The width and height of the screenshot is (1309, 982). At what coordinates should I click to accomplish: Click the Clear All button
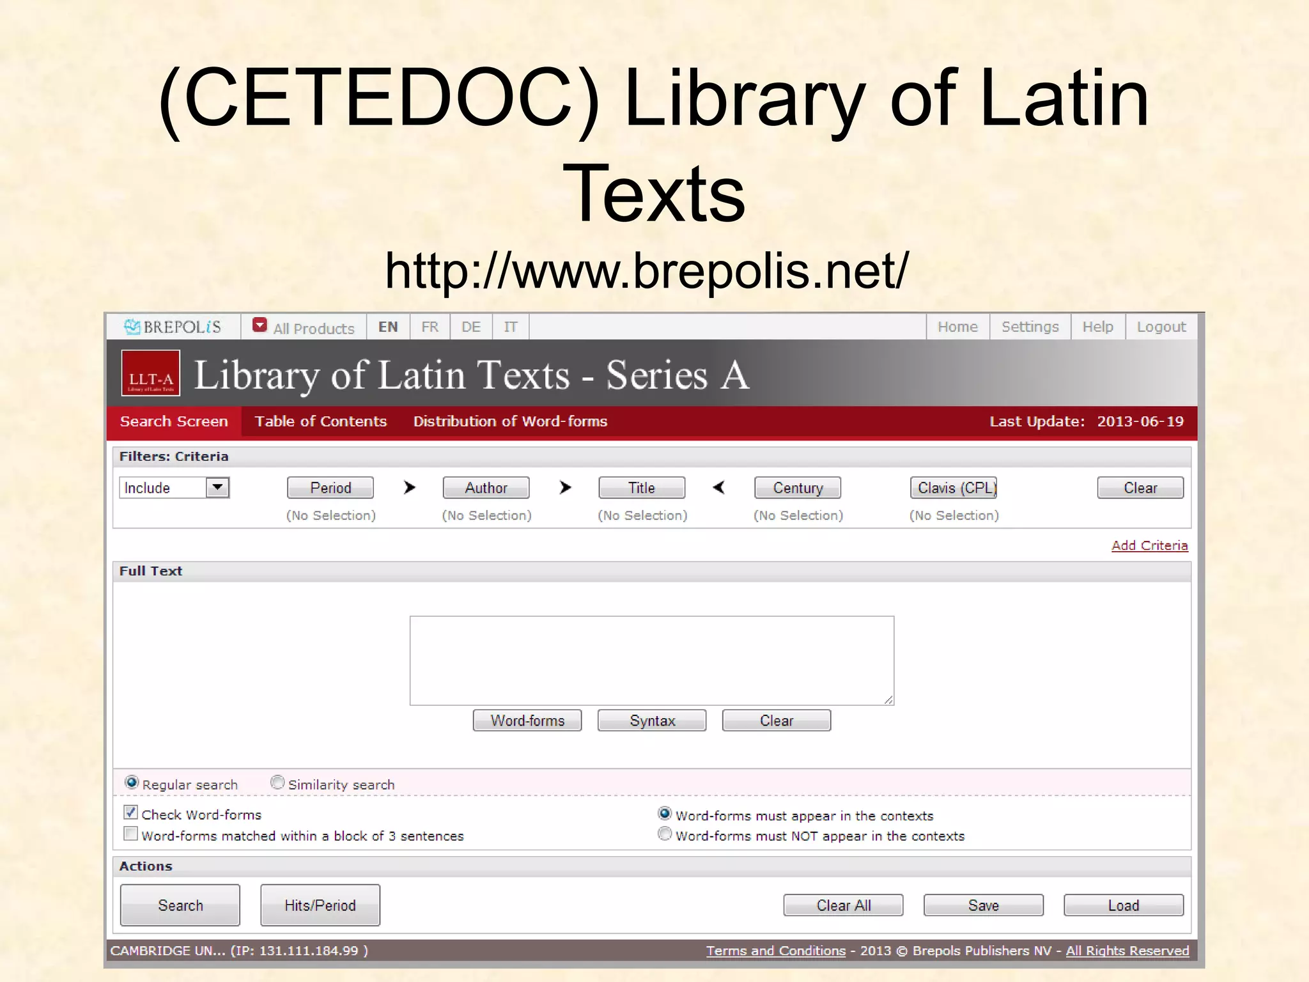coord(844,905)
